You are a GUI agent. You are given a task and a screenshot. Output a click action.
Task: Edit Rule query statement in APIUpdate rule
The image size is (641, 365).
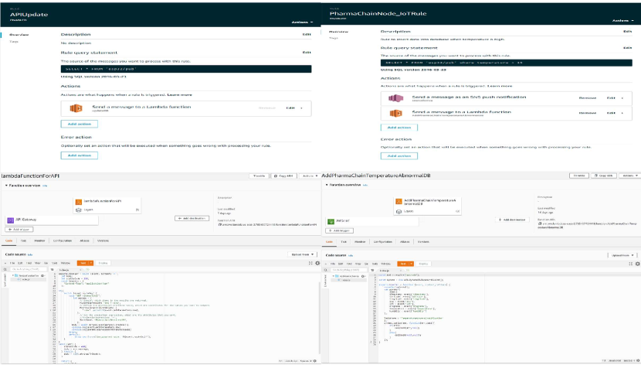click(x=307, y=53)
